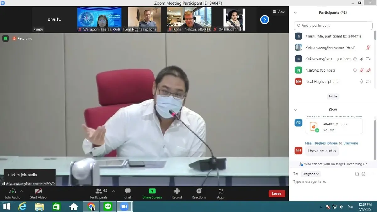Click the green Share Screen icon

coord(152,191)
